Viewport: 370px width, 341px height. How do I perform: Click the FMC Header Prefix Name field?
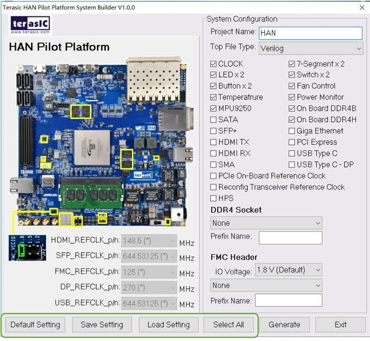pyautogui.click(x=288, y=300)
